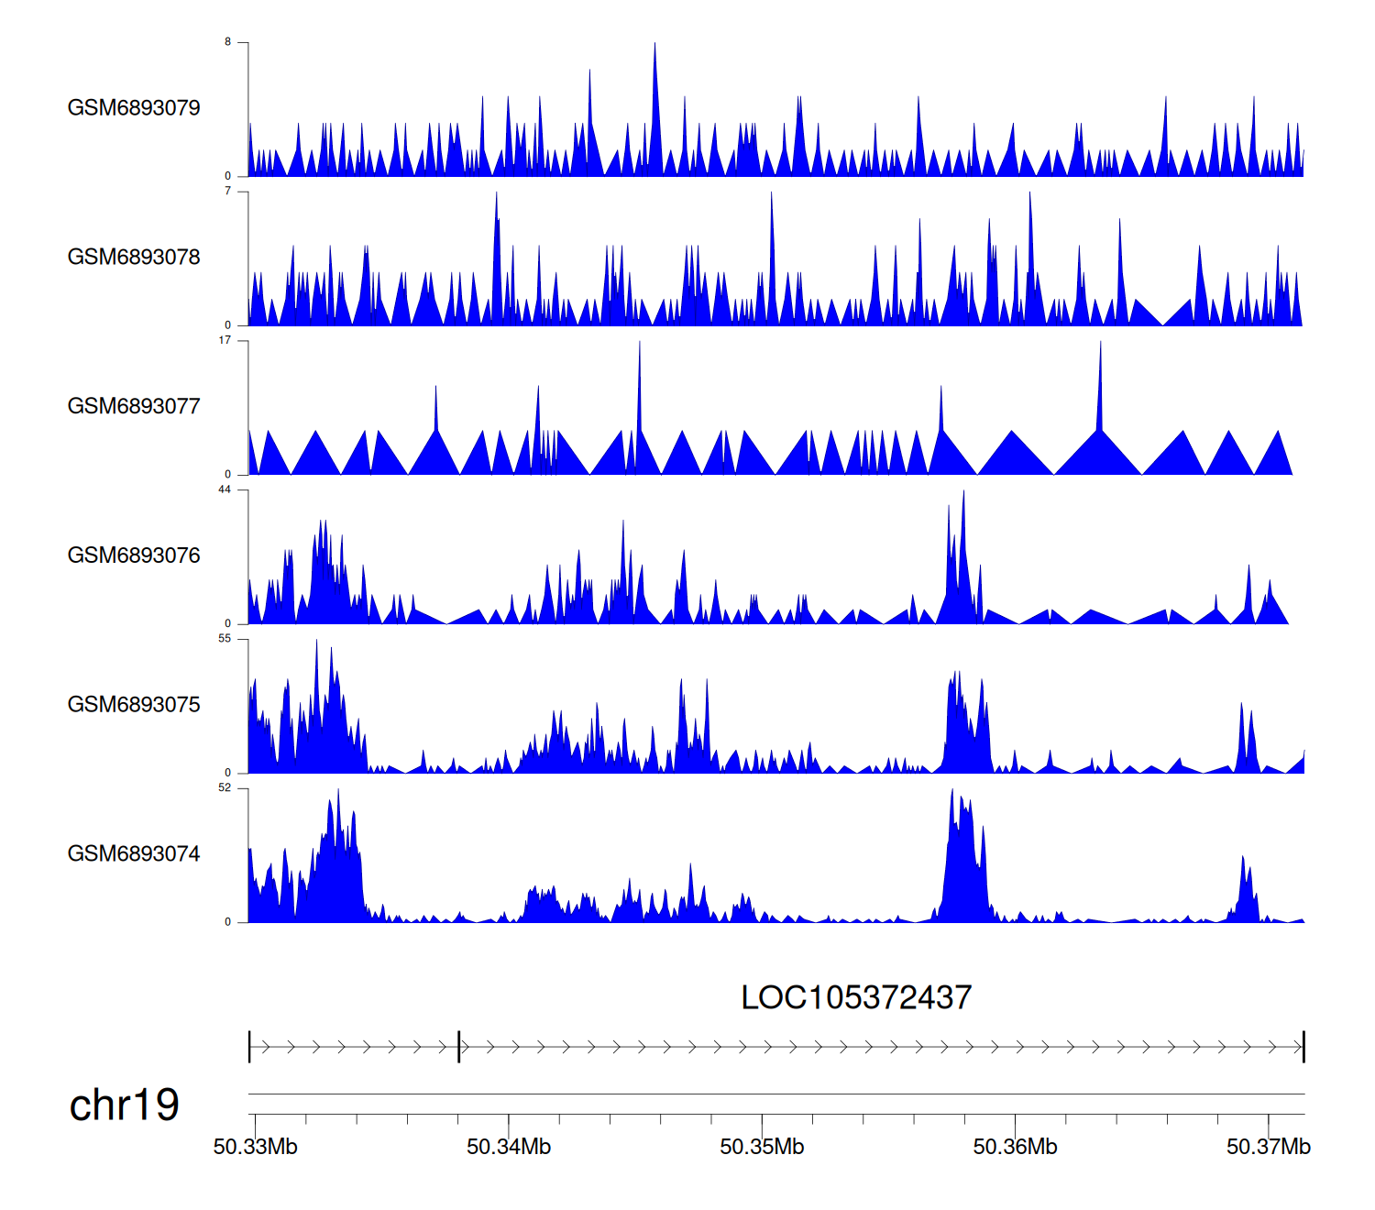Click the LOC105372437 gene name
This screenshot has height=1210, width=1375.
click(x=855, y=997)
